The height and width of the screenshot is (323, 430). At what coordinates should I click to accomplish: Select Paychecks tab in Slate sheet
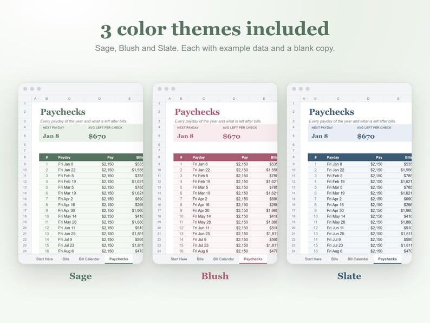(387, 259)
